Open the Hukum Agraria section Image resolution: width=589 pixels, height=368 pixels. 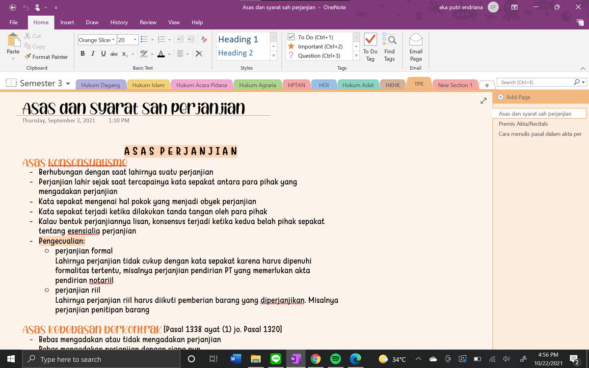coord(257,85)
